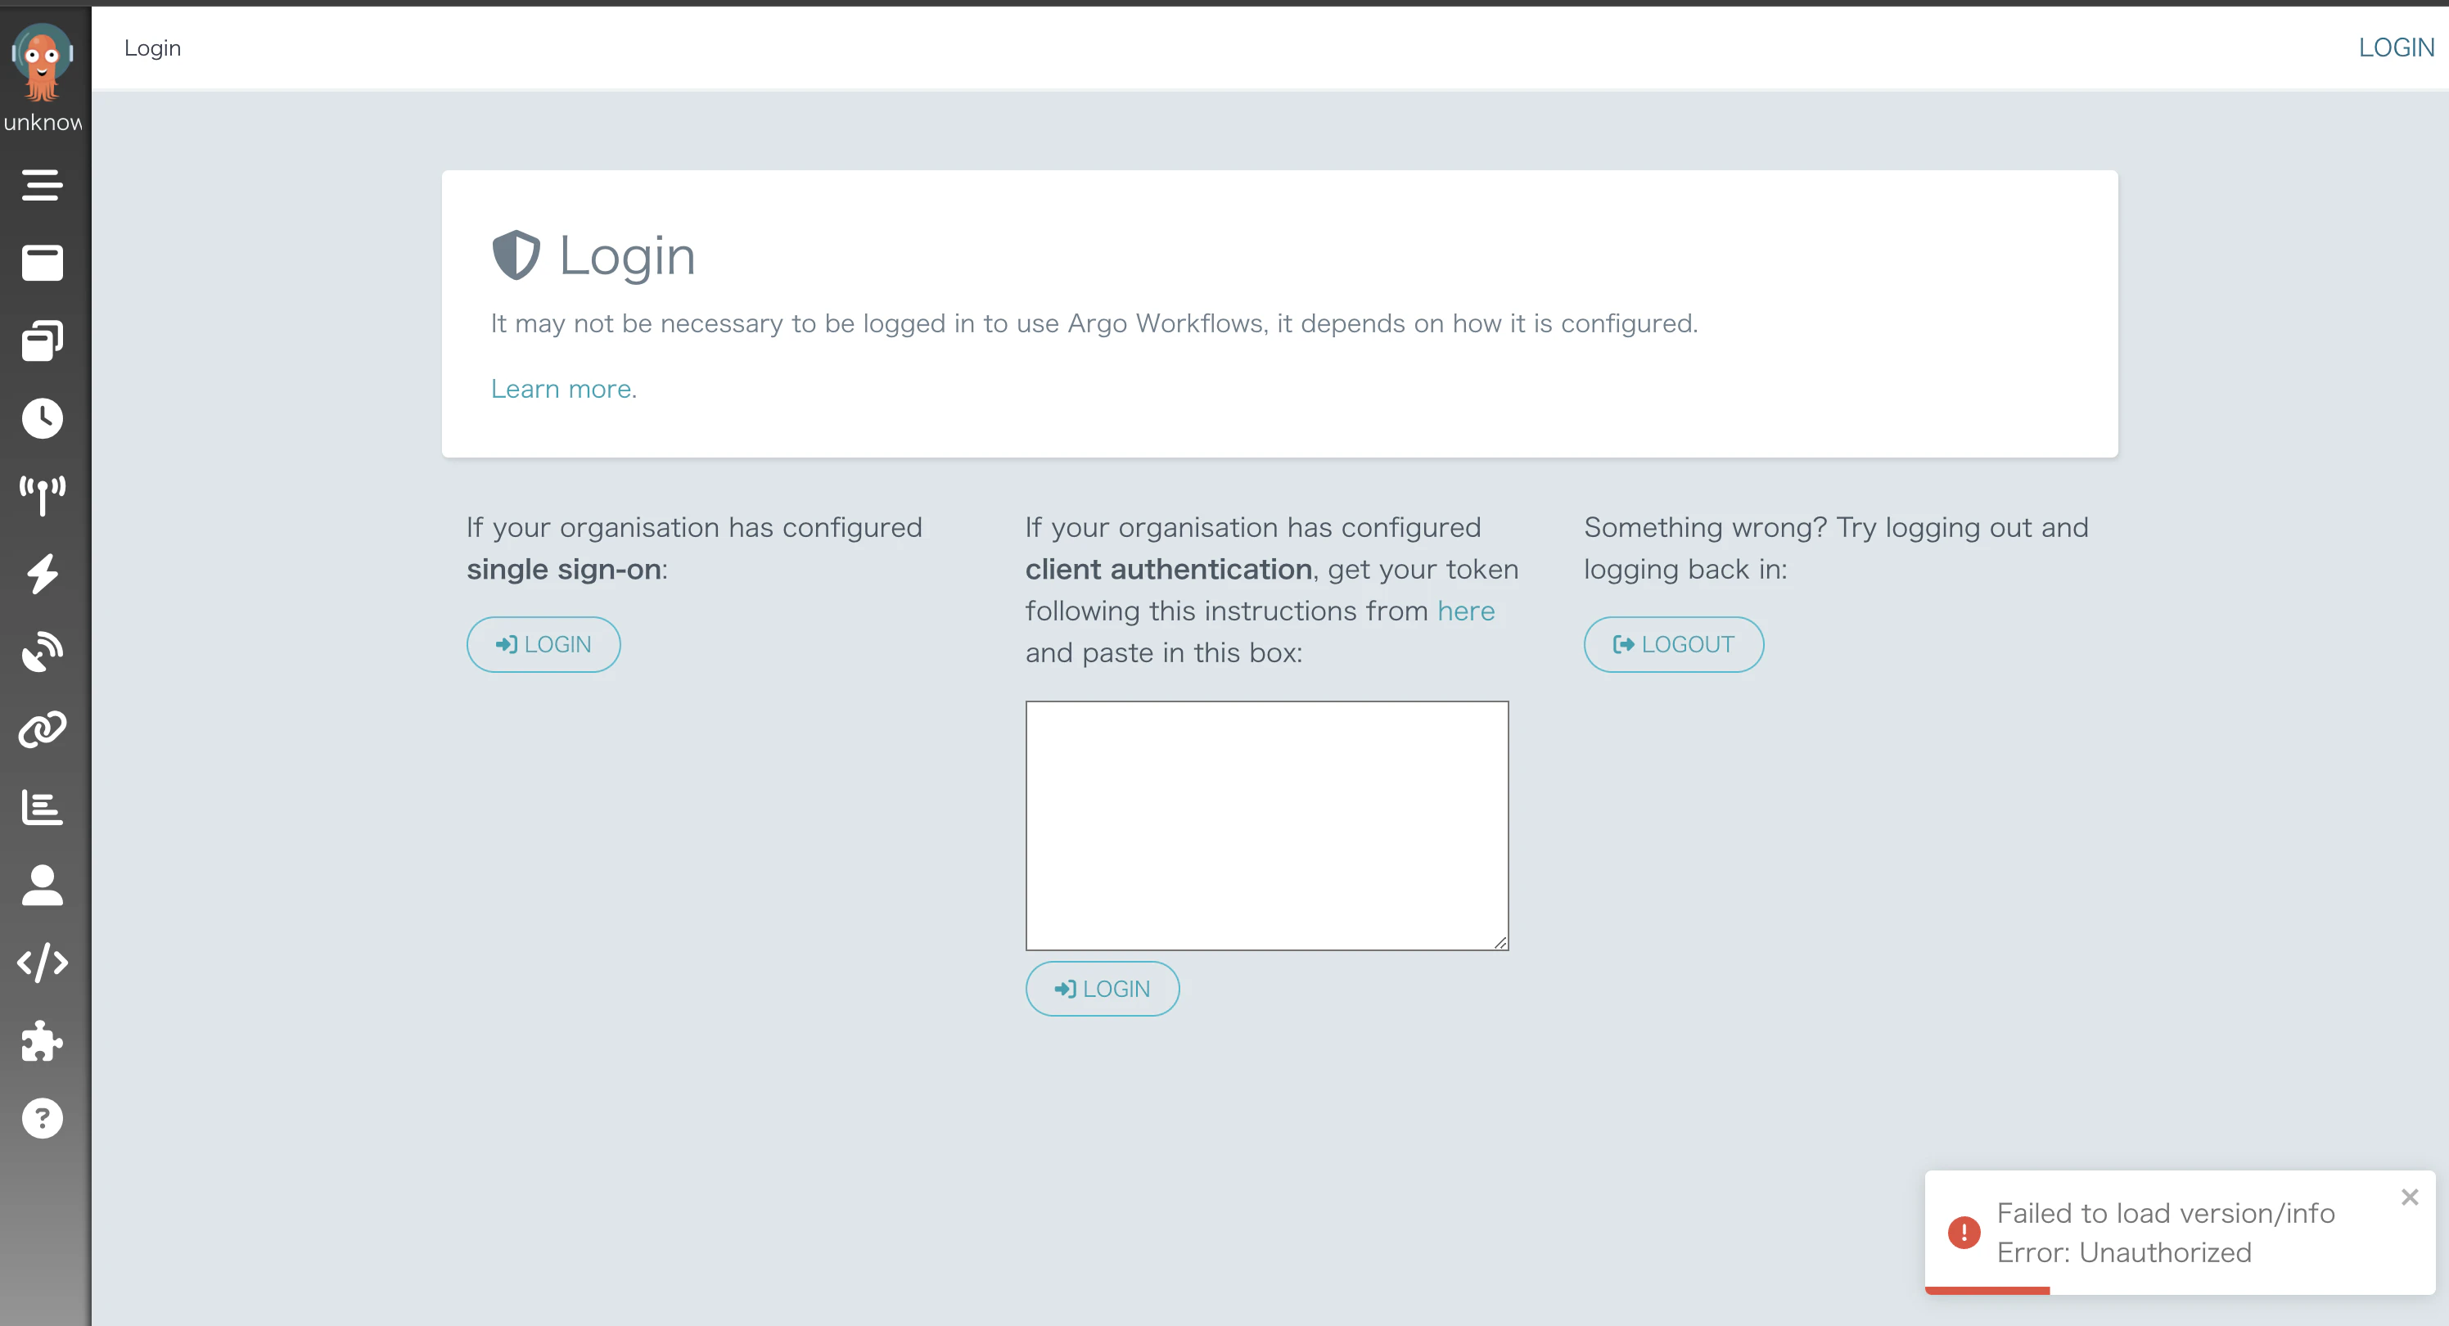Screen dimensions: 2449x1326
Task: Open Plugins via the puzzle piece icon
Action: click(x=42, y=1041)
